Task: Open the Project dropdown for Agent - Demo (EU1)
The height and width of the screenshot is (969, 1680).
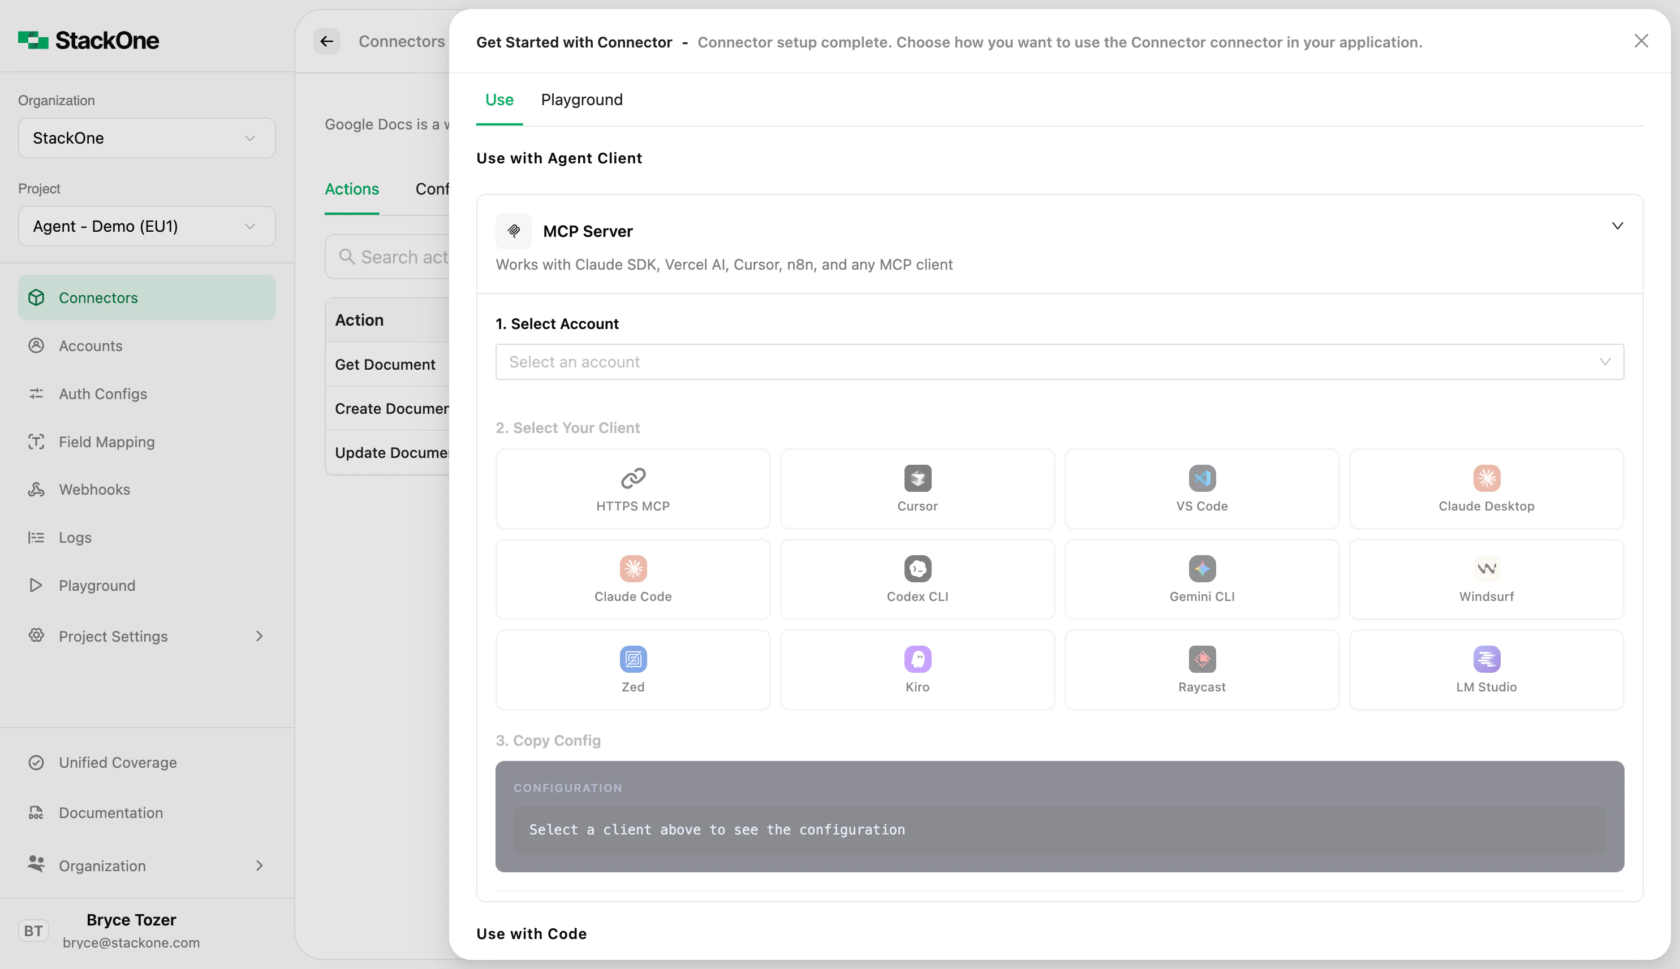Action: [146, 226]
